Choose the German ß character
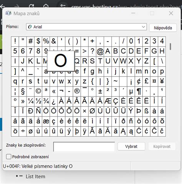182x184 pixels. coord(146,111)
